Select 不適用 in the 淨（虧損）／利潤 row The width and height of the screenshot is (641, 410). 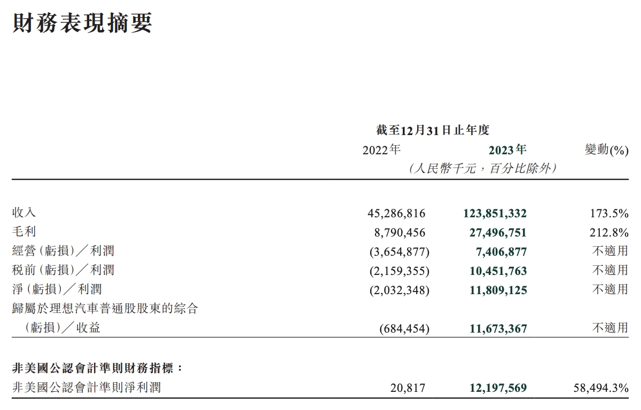(611, 290)
